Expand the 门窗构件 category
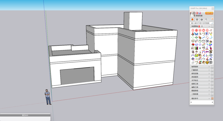This screenshot has height=121, width=223. 200,70
